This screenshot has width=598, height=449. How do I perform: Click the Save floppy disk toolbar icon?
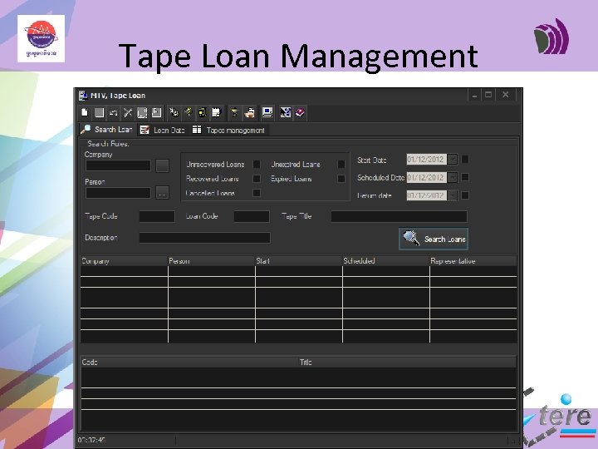click(156, 112)
